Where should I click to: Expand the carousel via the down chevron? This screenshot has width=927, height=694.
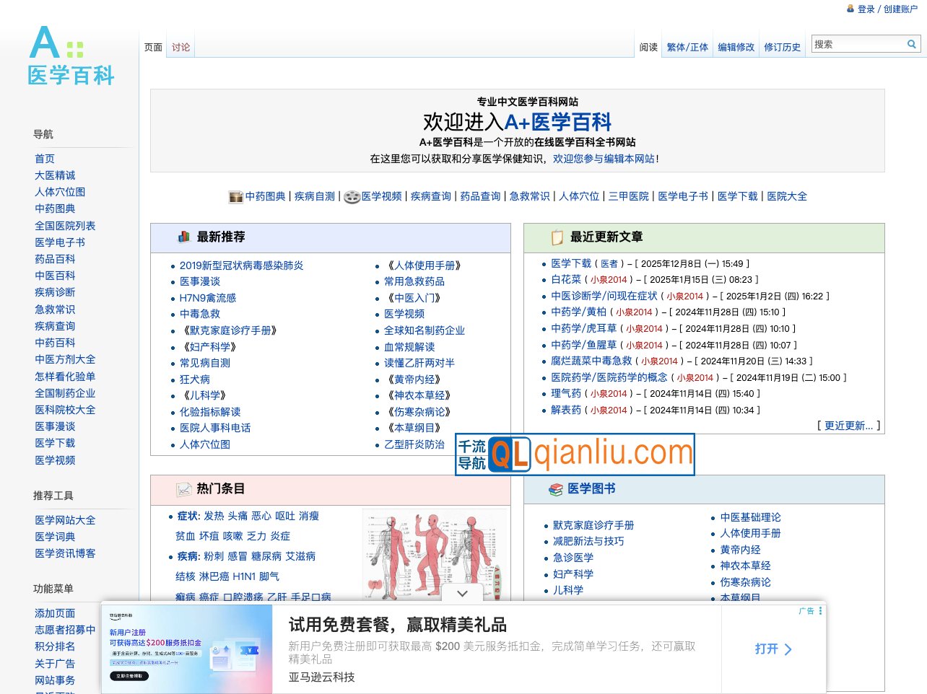point(461,593)
